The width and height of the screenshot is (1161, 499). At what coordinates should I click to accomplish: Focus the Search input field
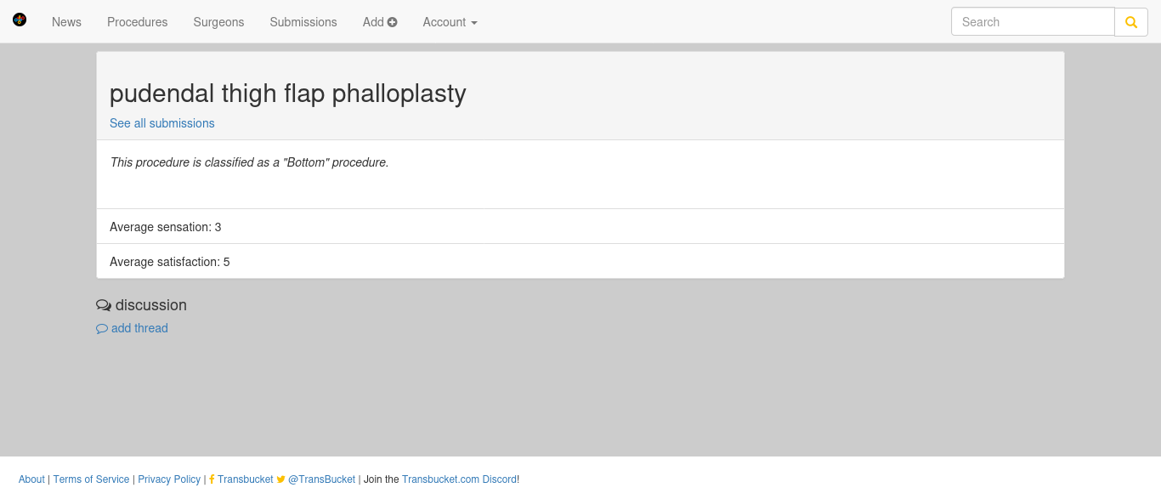point(1033,22)
